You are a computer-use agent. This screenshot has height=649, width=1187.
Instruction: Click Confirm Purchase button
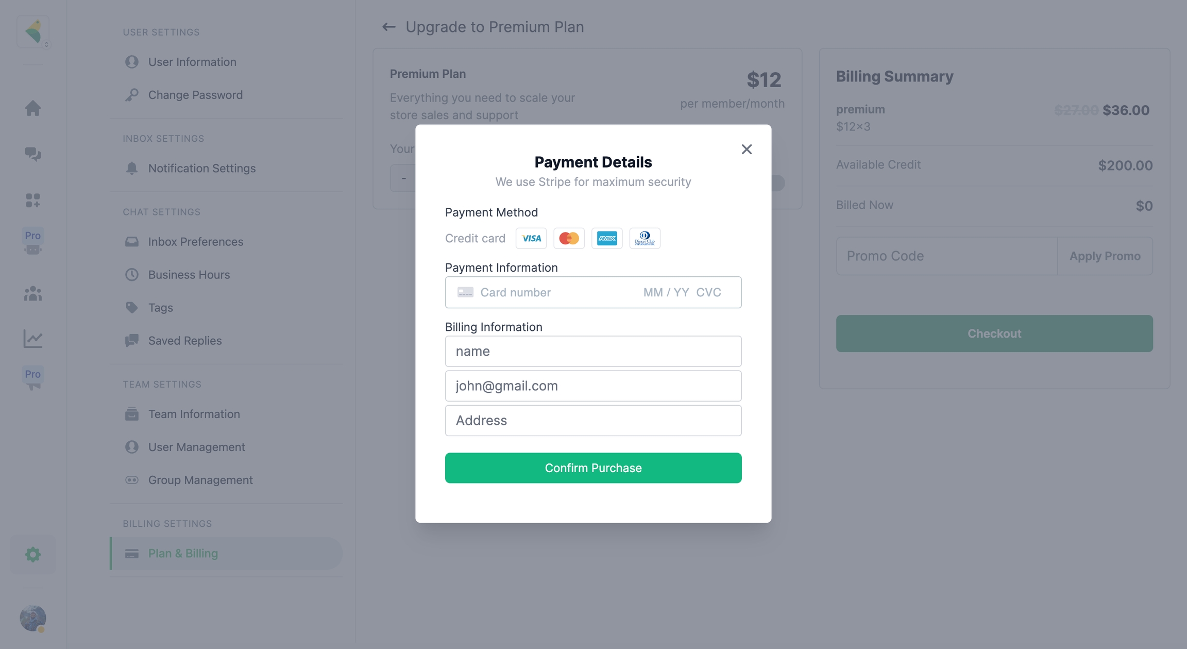(x=593, y=468)
